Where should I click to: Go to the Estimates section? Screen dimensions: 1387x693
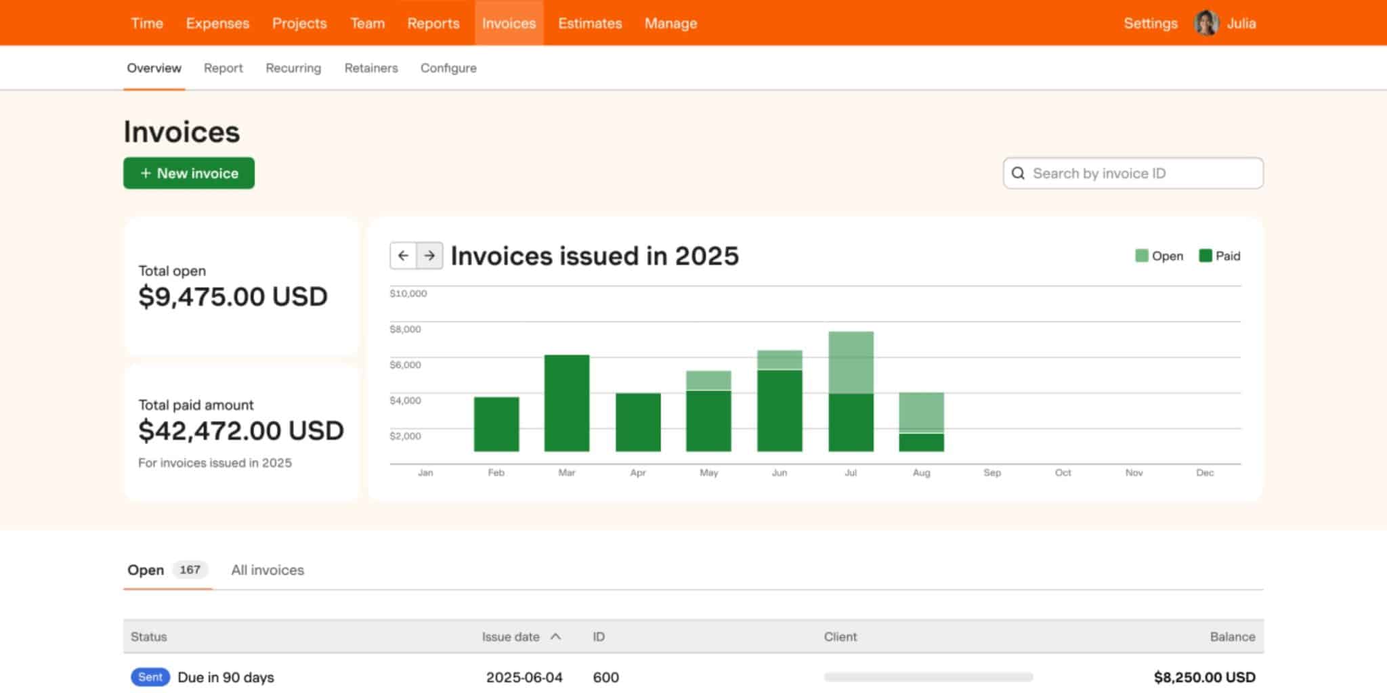pyautogui.click(x=589, y=23)
